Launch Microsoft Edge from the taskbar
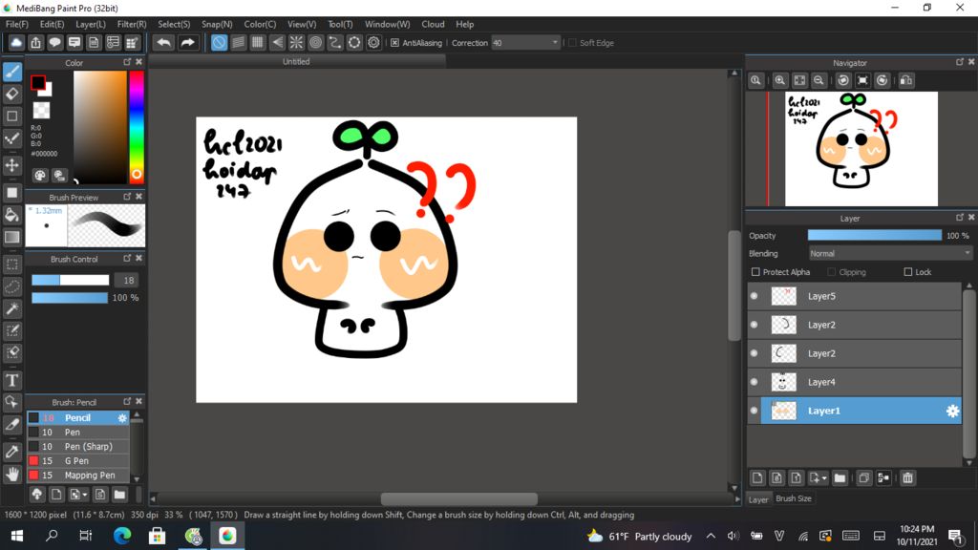Image resolution: width=978 pixels, height=550 pixels. [x=122, y=536]
